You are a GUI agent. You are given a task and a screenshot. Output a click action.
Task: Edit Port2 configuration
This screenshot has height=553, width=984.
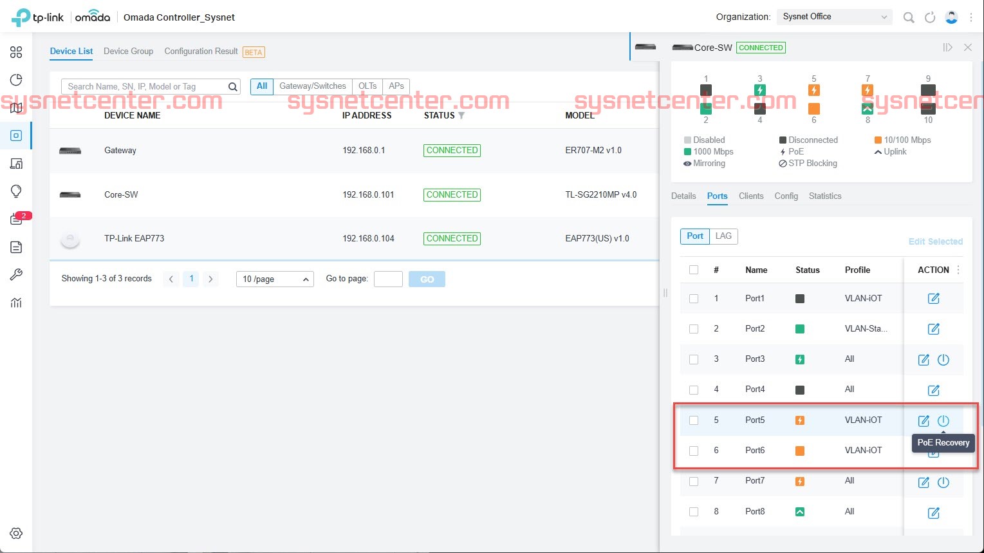coord(934,329)
